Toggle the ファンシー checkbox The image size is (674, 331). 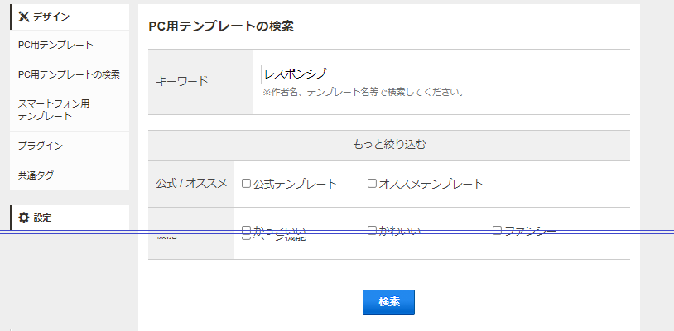pos(498,230)
